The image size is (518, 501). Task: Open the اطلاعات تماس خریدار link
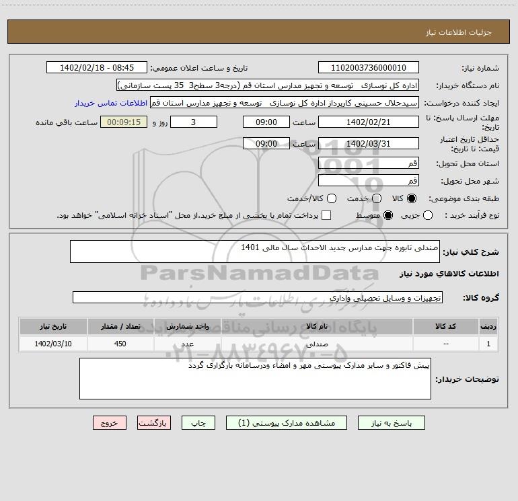tap(111, 103)
